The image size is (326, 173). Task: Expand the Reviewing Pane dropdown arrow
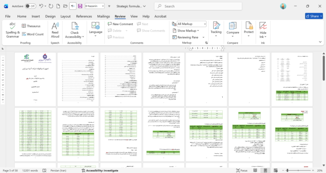pyautogui.click(x=204, y=37)
